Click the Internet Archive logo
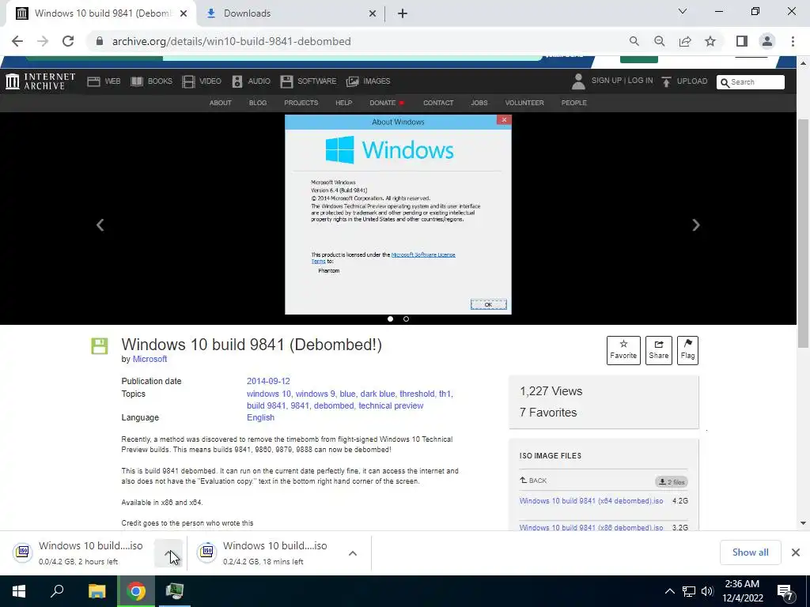This screenshot has width=810, height=607. click(x=40, y=81)
